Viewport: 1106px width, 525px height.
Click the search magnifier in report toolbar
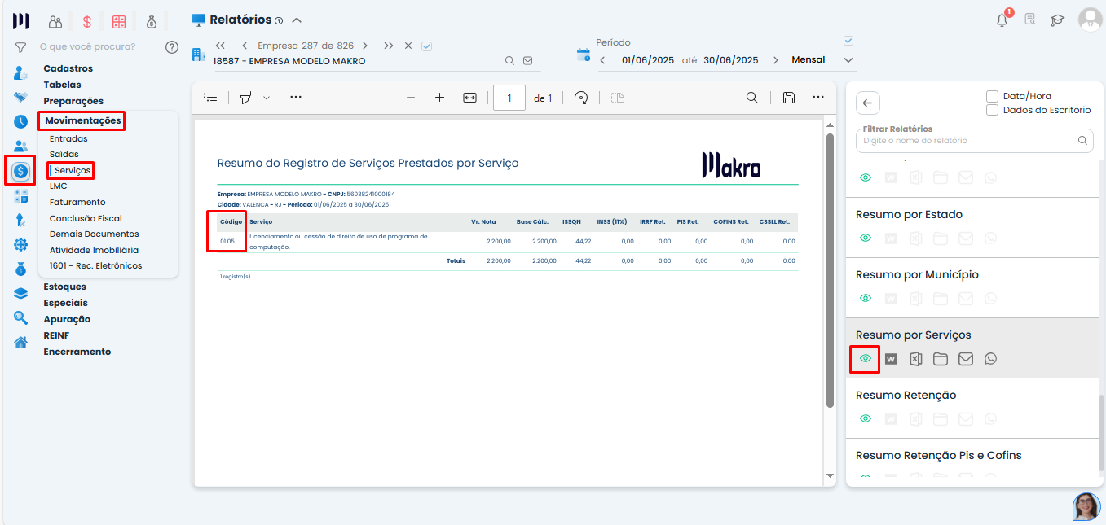coord(752,98)
